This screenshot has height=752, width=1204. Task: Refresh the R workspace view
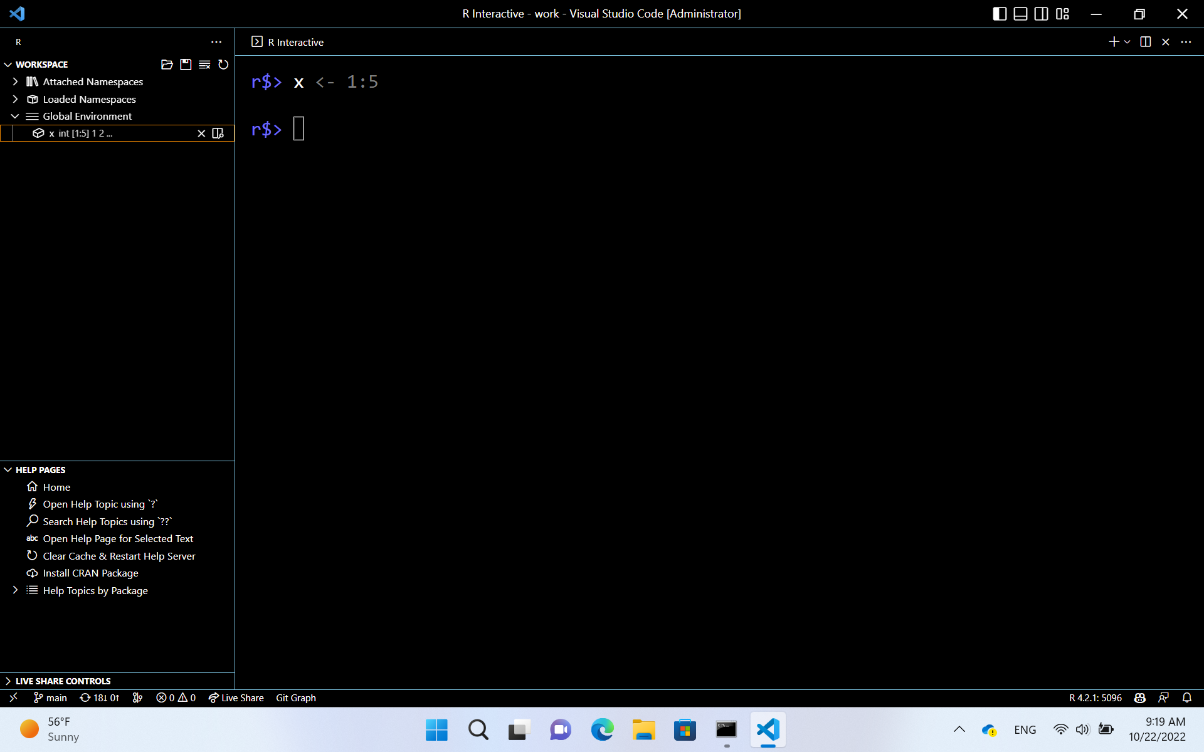coord(224,64)
